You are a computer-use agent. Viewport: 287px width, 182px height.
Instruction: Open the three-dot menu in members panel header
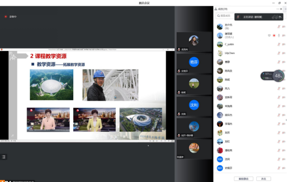click(x=278, y=9)
